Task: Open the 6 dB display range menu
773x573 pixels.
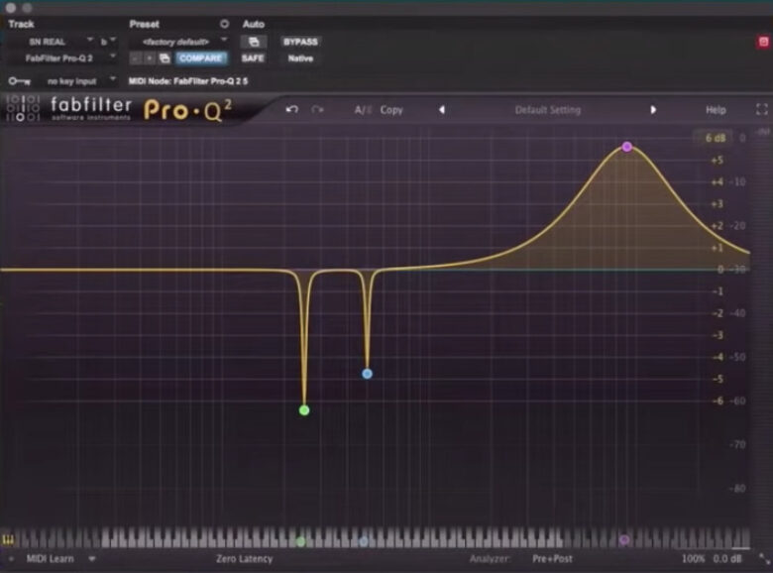Action: point(715,138)
